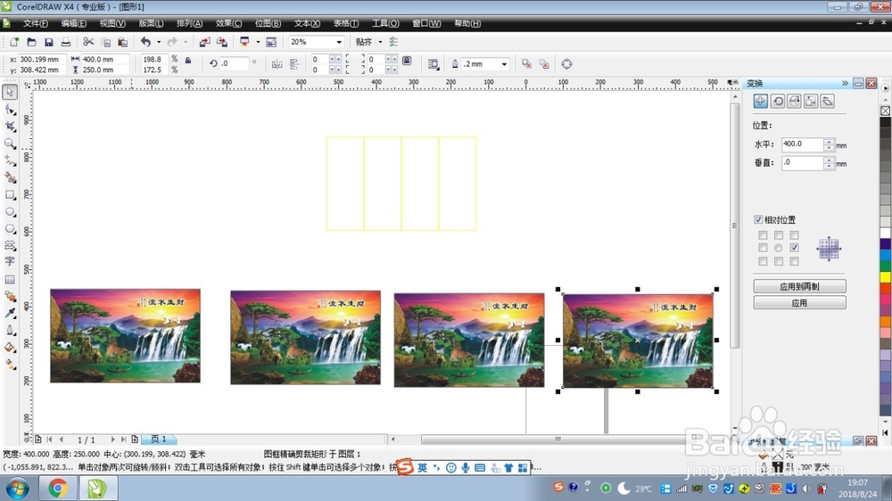Viewport: 892px width, 501px height.
Task: Expand the undo history dropdown arrow
Action: pyautogui.click(x=159, y=42)
